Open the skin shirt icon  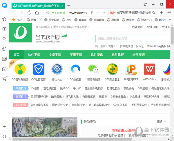tap(145, 4)
